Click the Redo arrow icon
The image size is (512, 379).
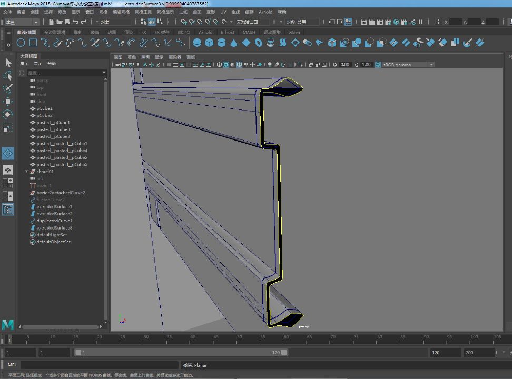tap(84, 22)
